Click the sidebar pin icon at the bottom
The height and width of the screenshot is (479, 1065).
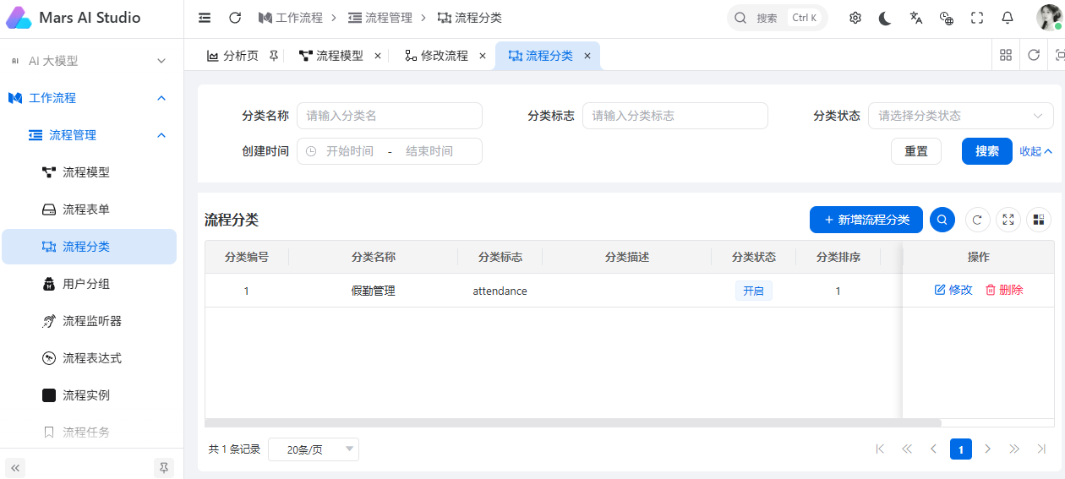[164, 467]
